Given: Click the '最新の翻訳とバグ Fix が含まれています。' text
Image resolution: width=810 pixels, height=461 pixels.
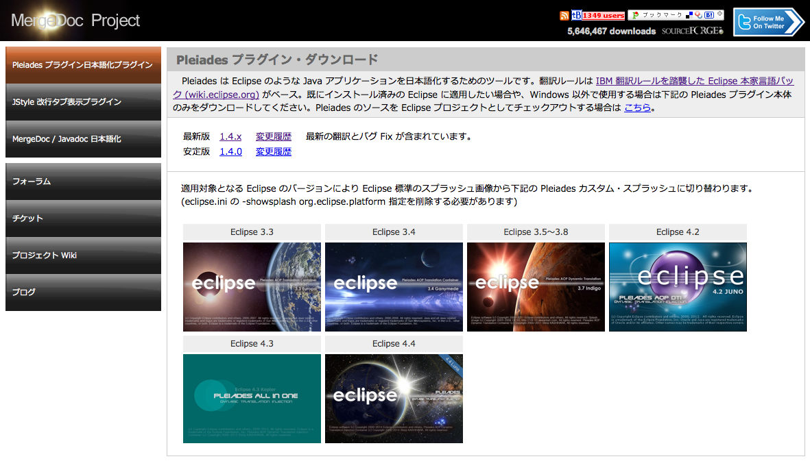Looking at the screenshot, I should tap(389, 136).
